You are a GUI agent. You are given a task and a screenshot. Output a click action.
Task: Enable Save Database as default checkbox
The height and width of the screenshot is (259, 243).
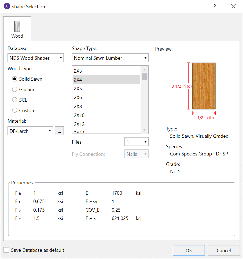[x=7, y=250]
